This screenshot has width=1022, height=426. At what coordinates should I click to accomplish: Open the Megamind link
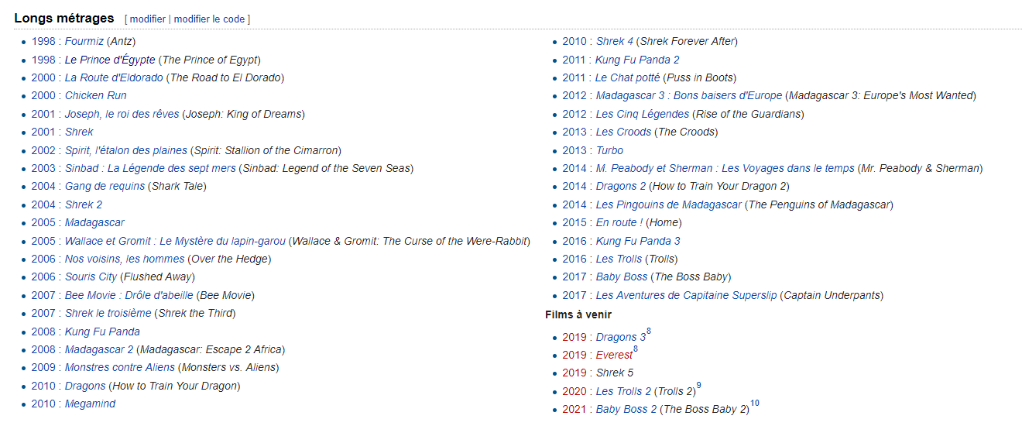[x=90, y=404]
